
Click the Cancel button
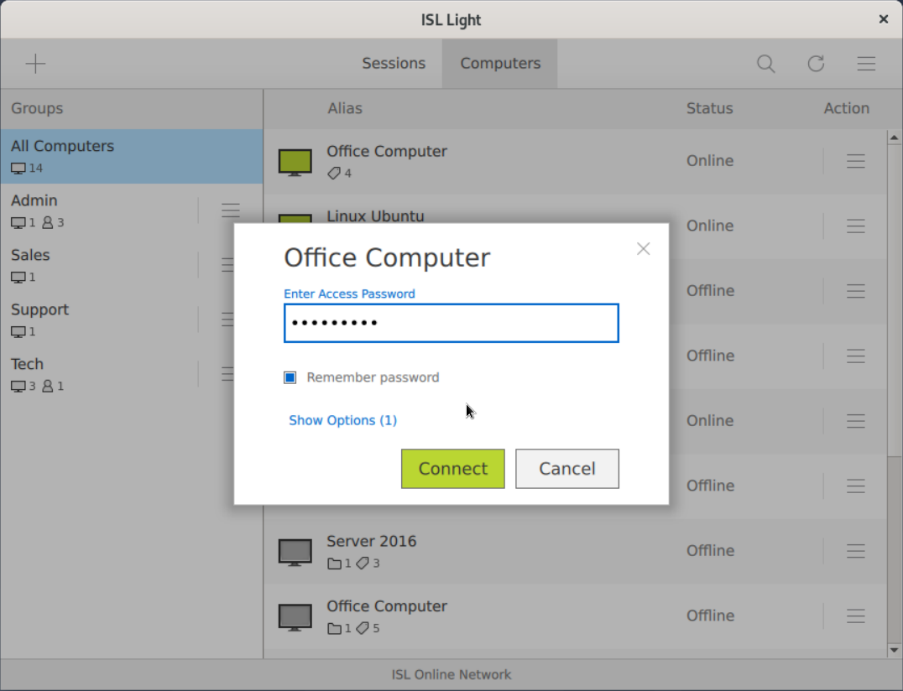pyautogui.click(x=566, y=469)
